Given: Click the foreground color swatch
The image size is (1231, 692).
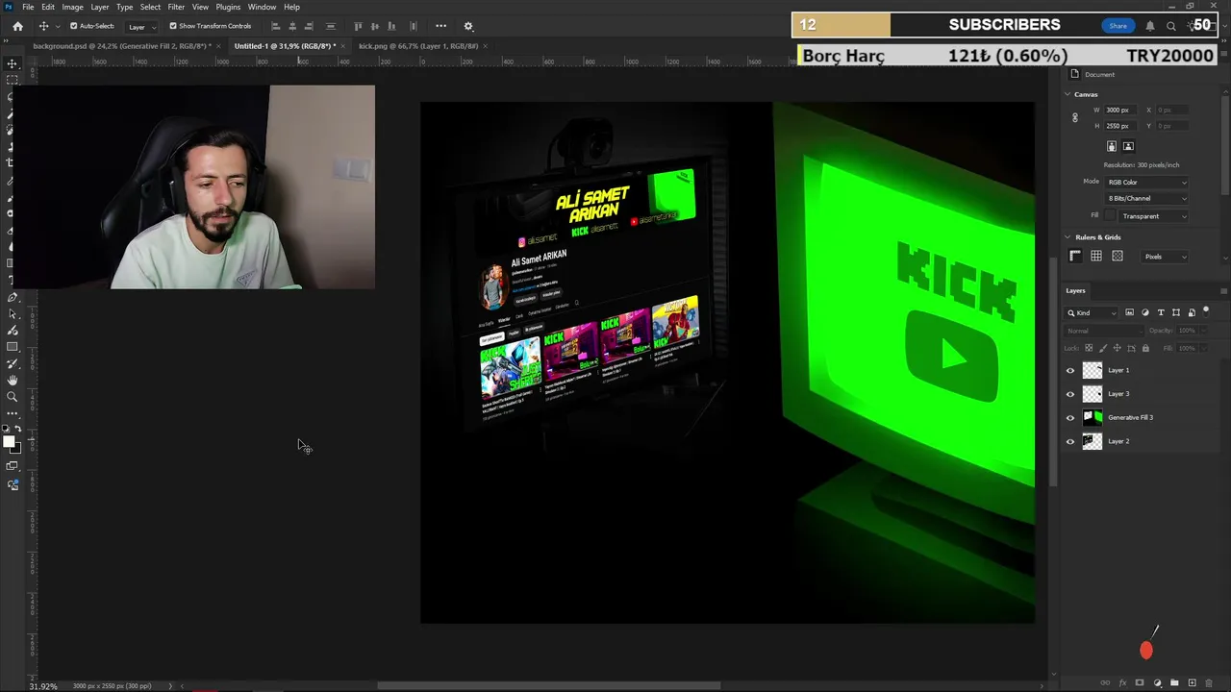Looking at the screenshot, I should (9, 442).
